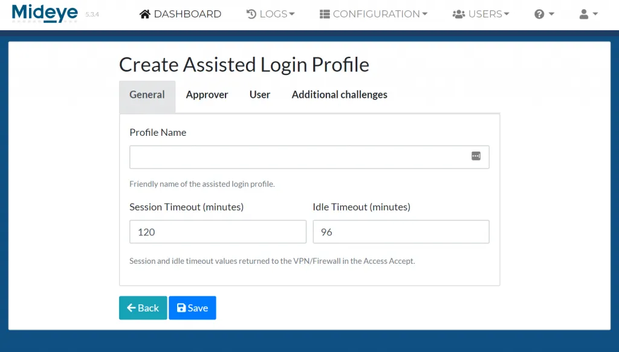Open the help question-mark icon

[540, 13]
